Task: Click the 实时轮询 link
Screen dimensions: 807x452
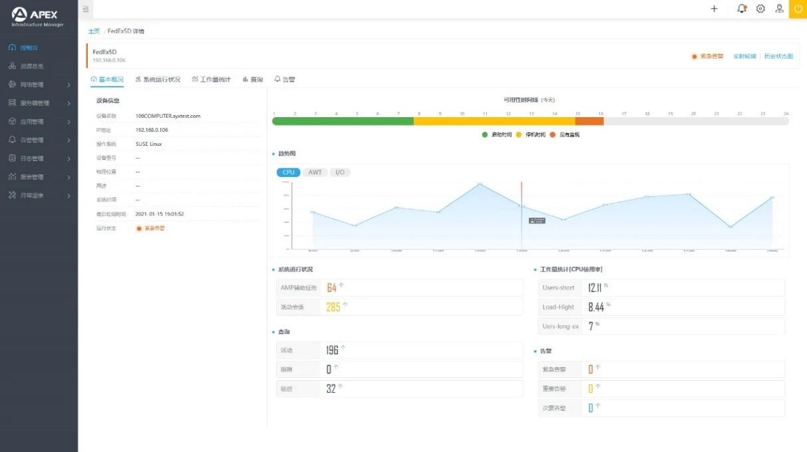Action: pyautogui.click(x=744, y=57)
